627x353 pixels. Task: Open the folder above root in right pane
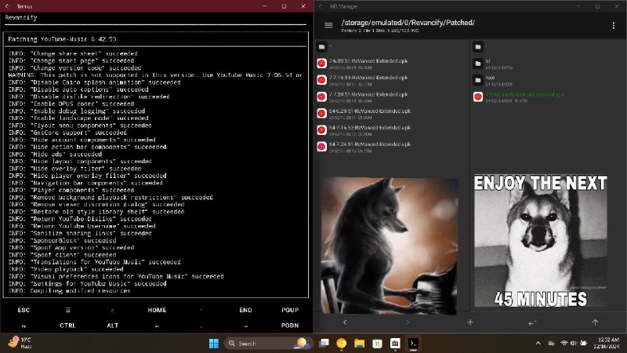[x=548, y=64]
